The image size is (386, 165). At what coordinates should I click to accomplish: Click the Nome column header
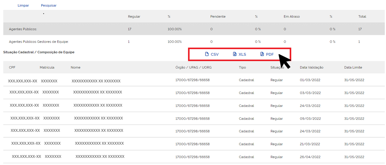click(75, 67)
